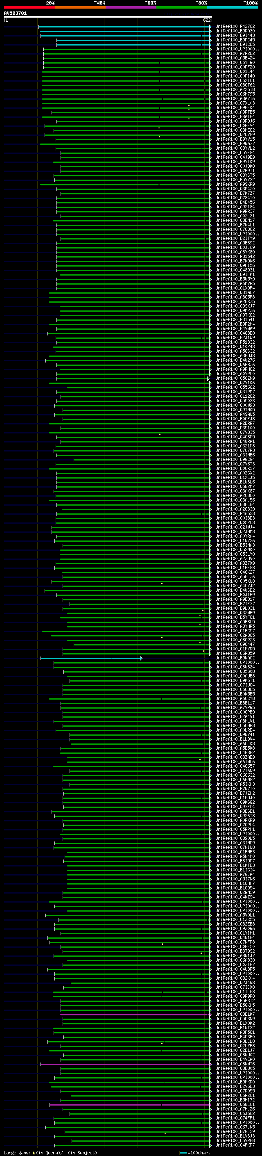Viewport: 262px width, 1156px height.
Task: Select label UniRef100_A9SKP9
Action: pos(235,185)
